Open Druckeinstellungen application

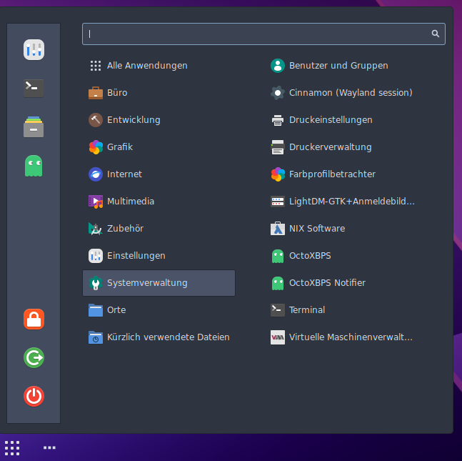point(331,120)
